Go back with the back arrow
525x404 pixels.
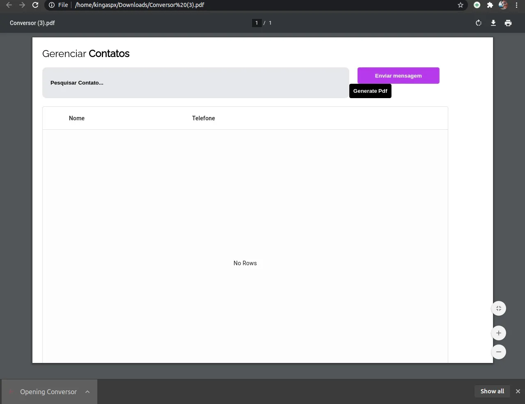tap(9, 5)
